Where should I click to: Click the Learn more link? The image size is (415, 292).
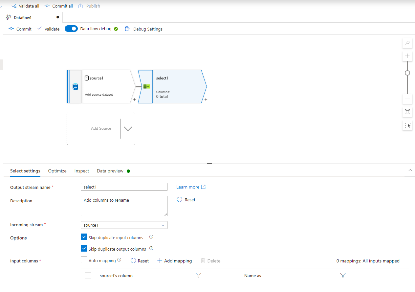click(187, 187)
